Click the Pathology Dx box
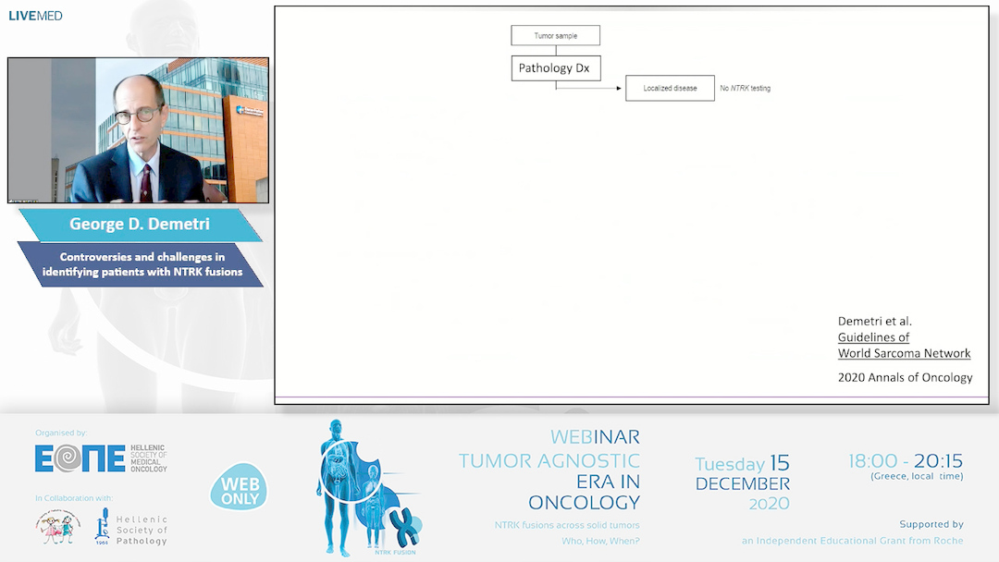Viewport: 999px width, 562px height. (556, 68)
